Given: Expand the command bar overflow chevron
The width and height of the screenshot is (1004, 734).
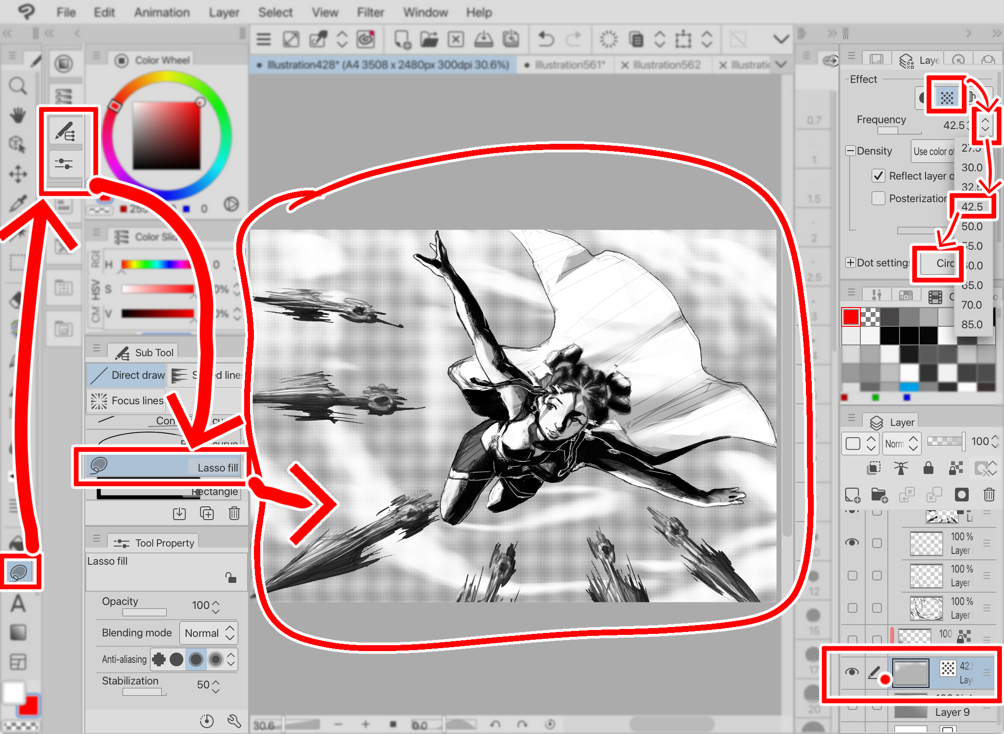Looking at the screenshot, I should 781,39.
